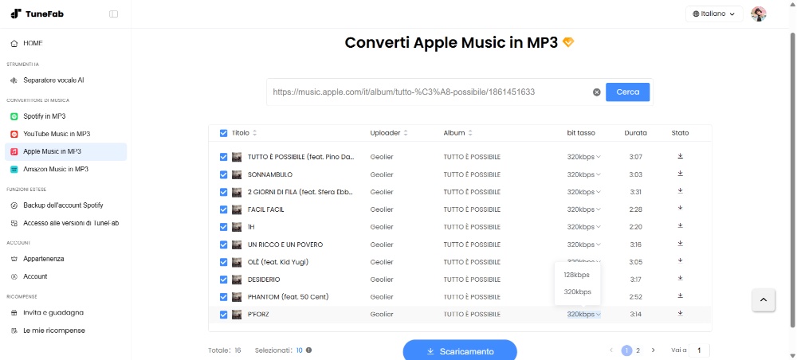Download SONNAMBULO track icon
The image size is (797, 360).
[x=680, y=174]
